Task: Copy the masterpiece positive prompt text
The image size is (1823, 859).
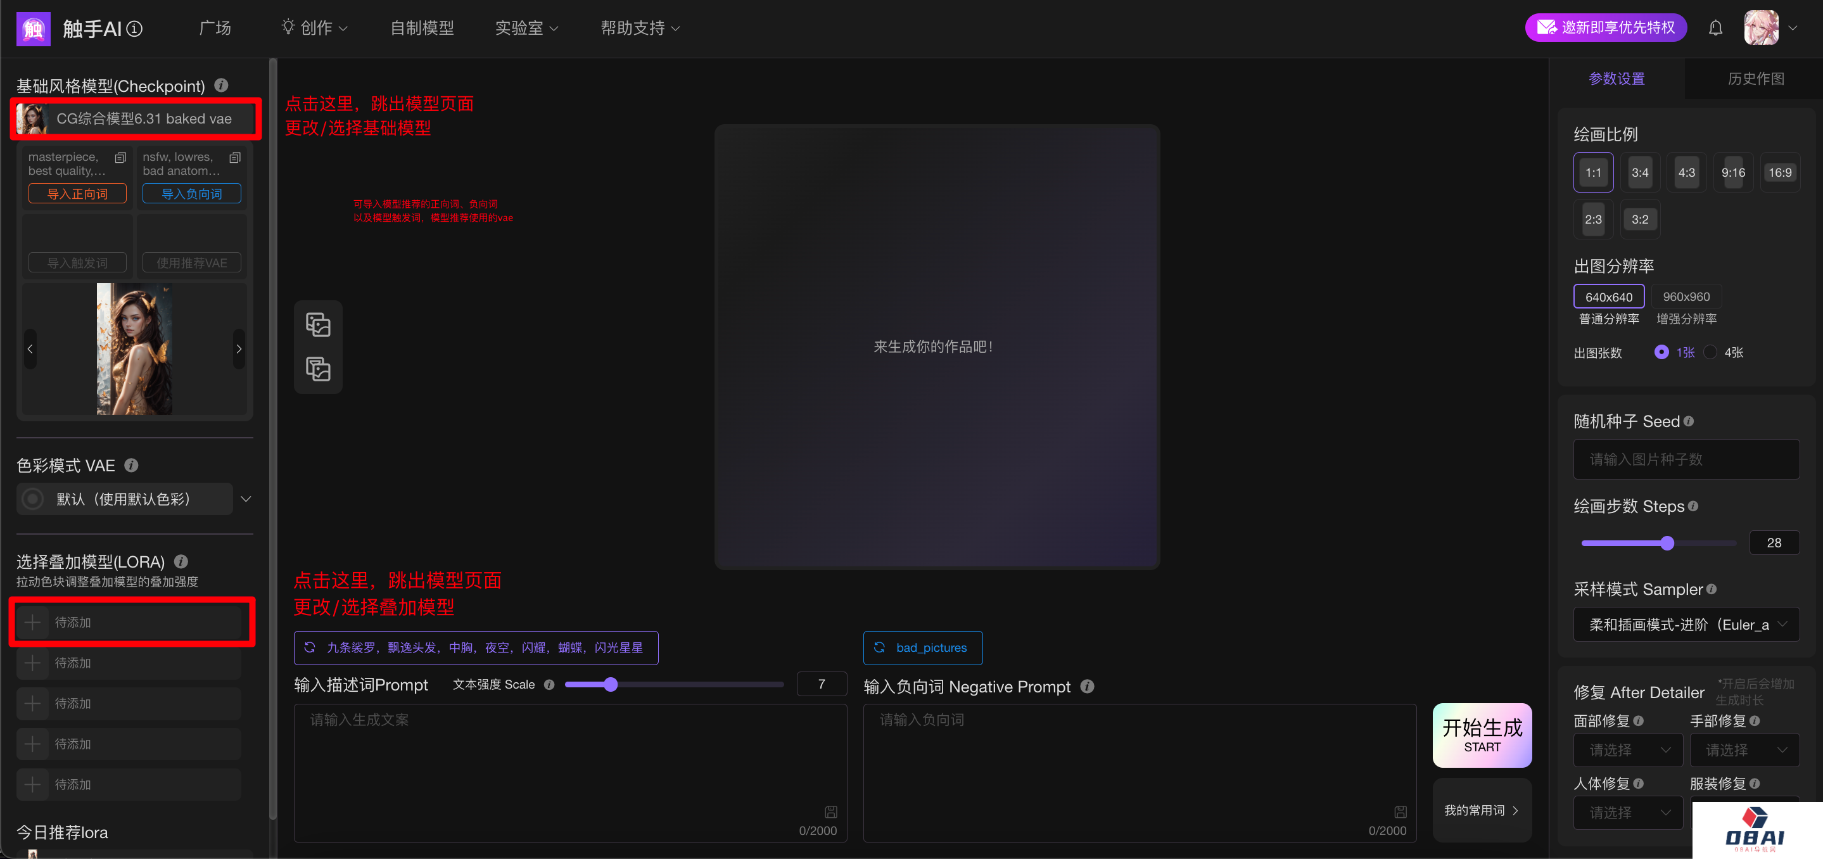Action: click(120, 157)
